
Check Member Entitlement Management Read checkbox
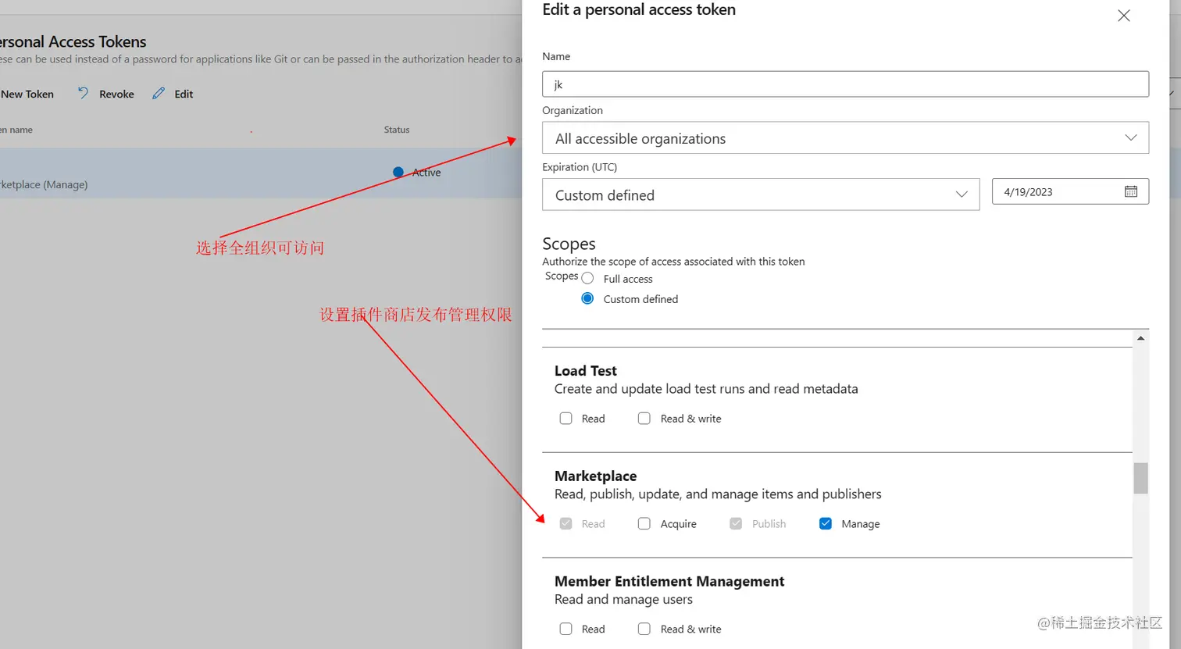point(566,629)
